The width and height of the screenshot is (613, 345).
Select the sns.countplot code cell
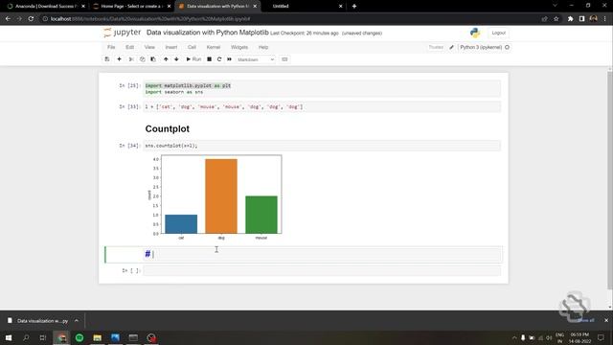[322, 146]
